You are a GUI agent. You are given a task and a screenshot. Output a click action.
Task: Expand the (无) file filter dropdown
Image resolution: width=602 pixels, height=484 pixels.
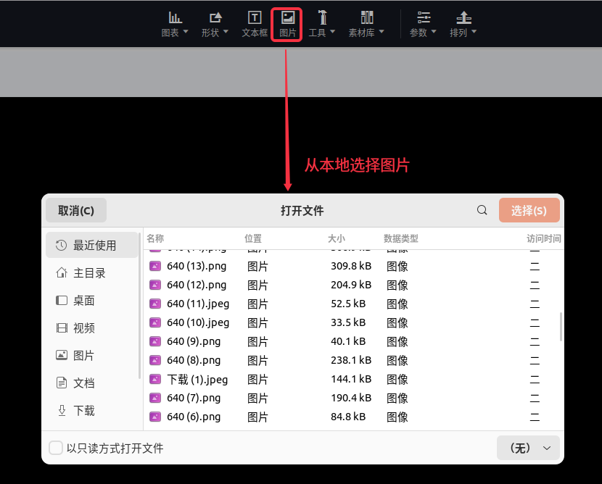528,448
